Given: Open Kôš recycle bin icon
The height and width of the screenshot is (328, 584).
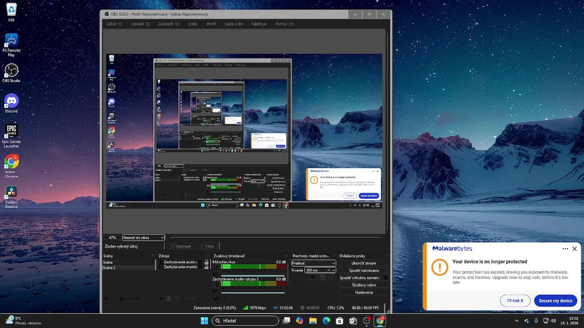Looking at the screenshot, I should coord(11,12).
